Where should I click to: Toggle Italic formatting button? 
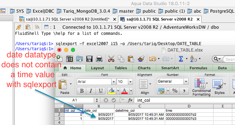91,91
